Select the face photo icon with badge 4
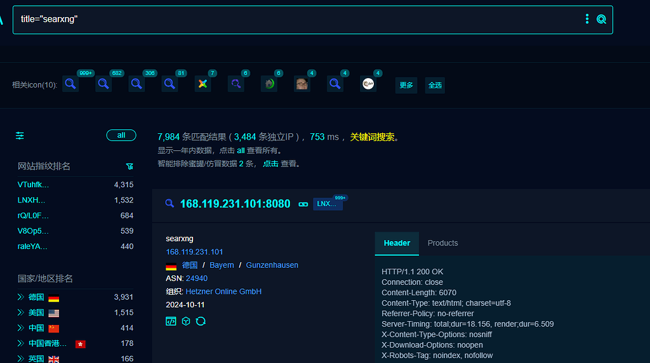The height and width of the screenshot is (363, 650). (302, 84)
